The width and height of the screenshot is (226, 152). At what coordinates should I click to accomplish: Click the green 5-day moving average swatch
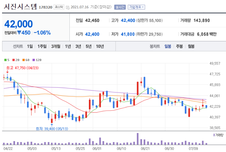click(x=5, y=60)
